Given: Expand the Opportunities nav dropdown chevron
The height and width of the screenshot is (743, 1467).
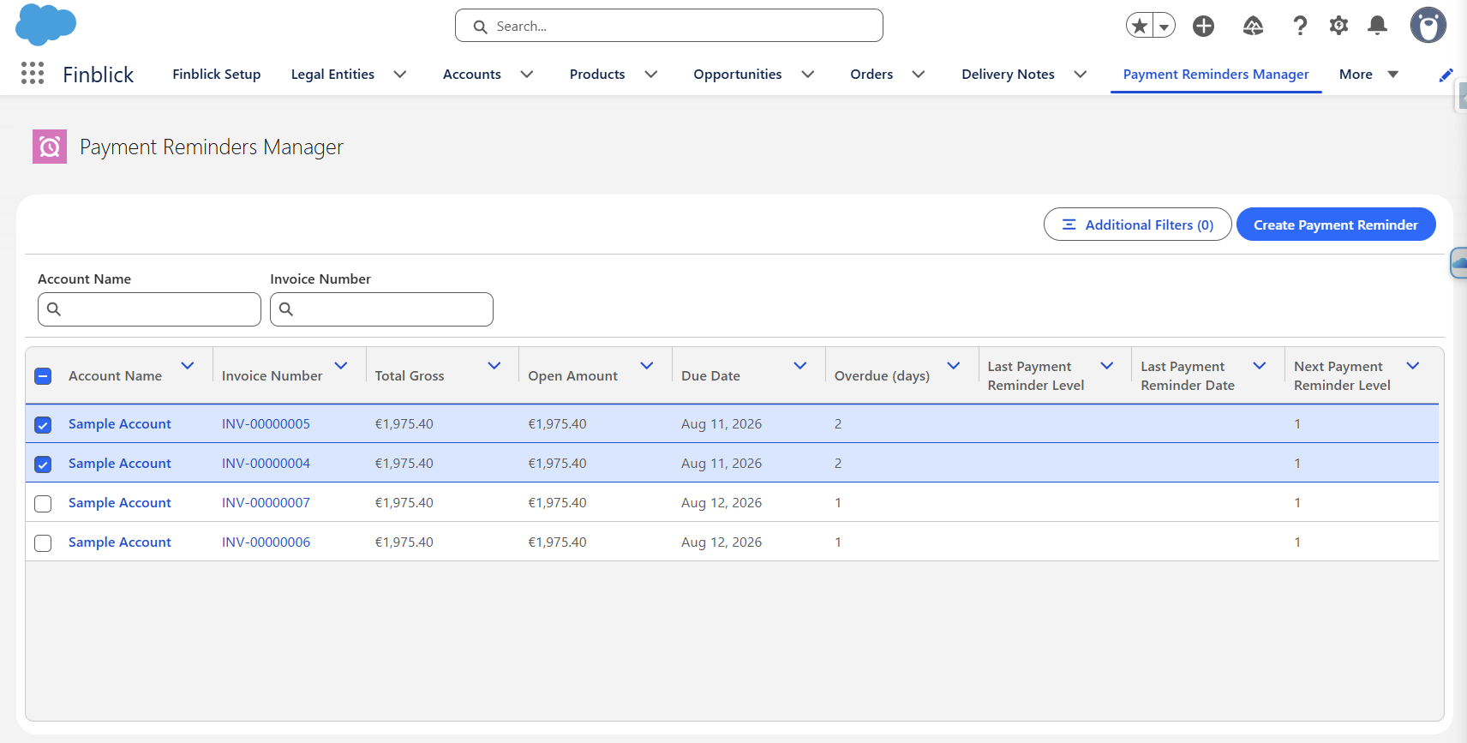Looking at the screenshot, I should [808, 75].
